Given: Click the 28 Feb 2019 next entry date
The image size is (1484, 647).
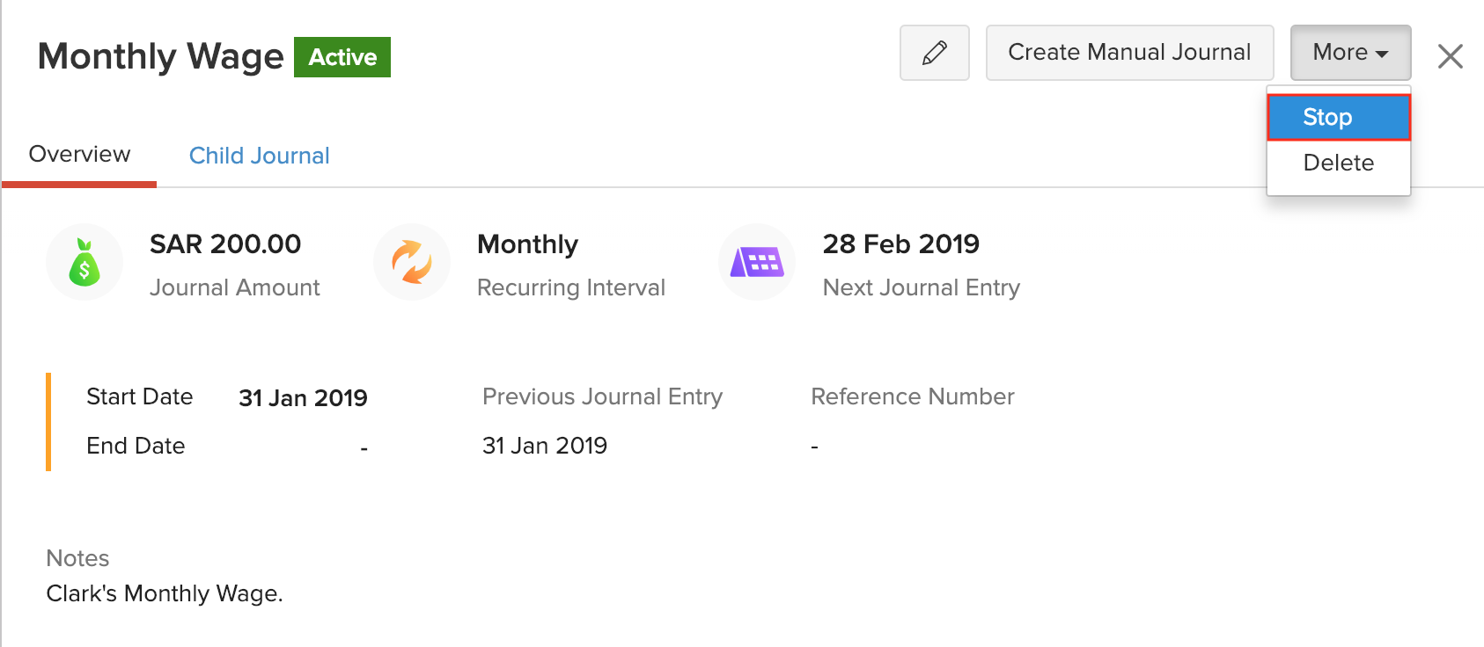Looking at the screenshot, I should [x=900, y=244].
